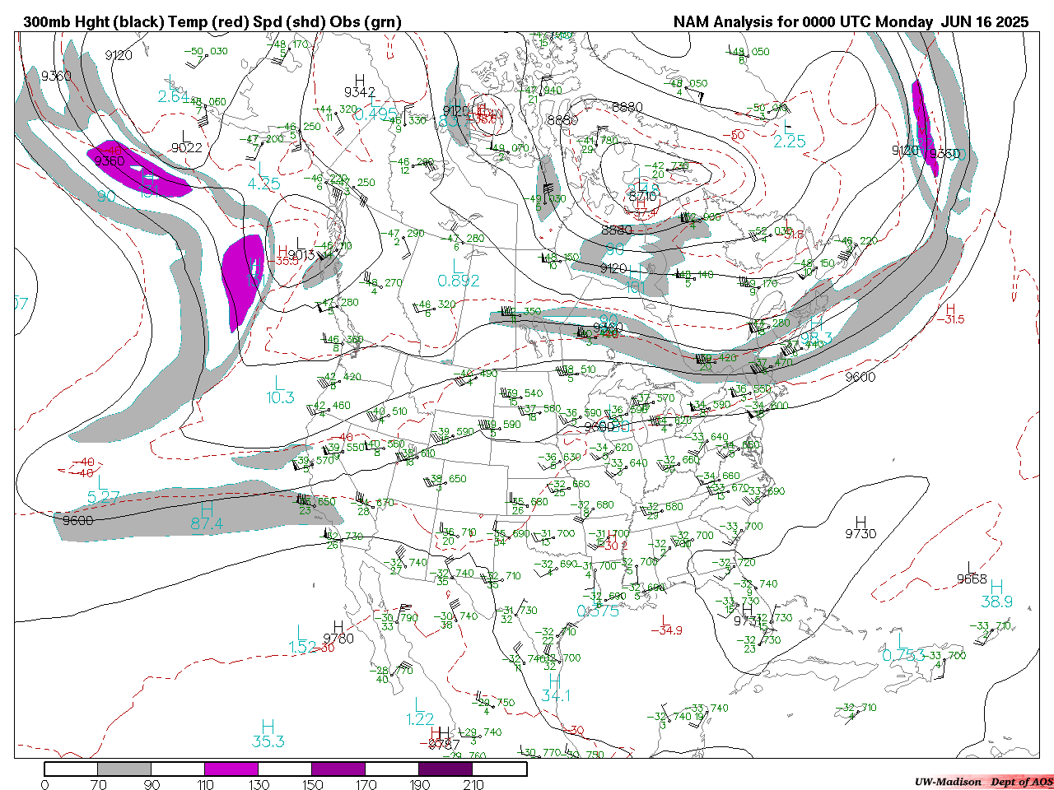Select the black L marker above 9668
1054x790 pixels.
972,567
